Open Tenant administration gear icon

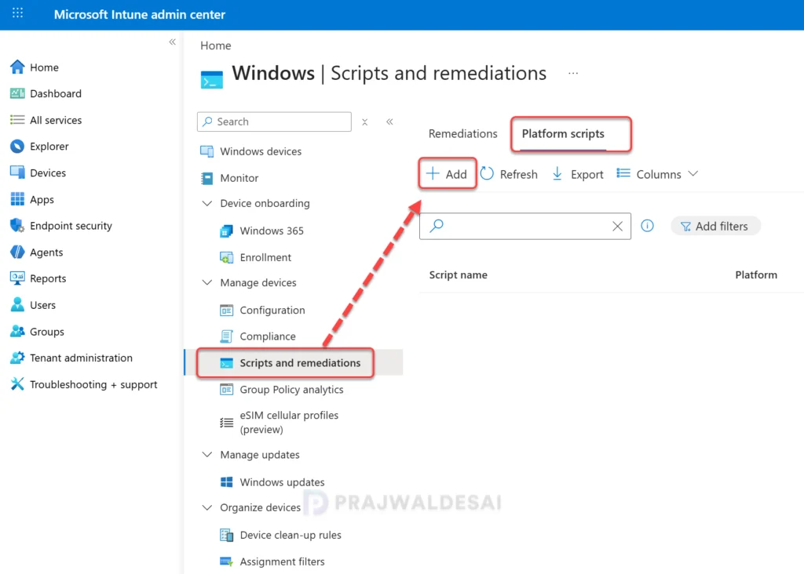[17, 358]
